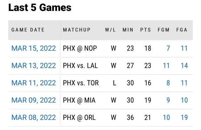
Task: Open the MAR 09, 2022 game link
Action: [34, 100]
